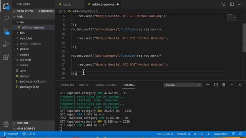The width and height of the screenshot is (246, 138).
Task: Click add-category.js breadcrumb segment
Action: pyautogui.click(x=83, y=11)
